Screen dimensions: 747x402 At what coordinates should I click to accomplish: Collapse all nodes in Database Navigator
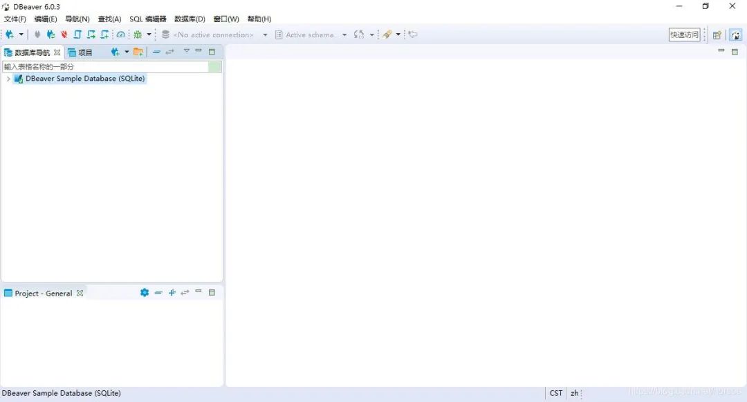click(157, 51)
